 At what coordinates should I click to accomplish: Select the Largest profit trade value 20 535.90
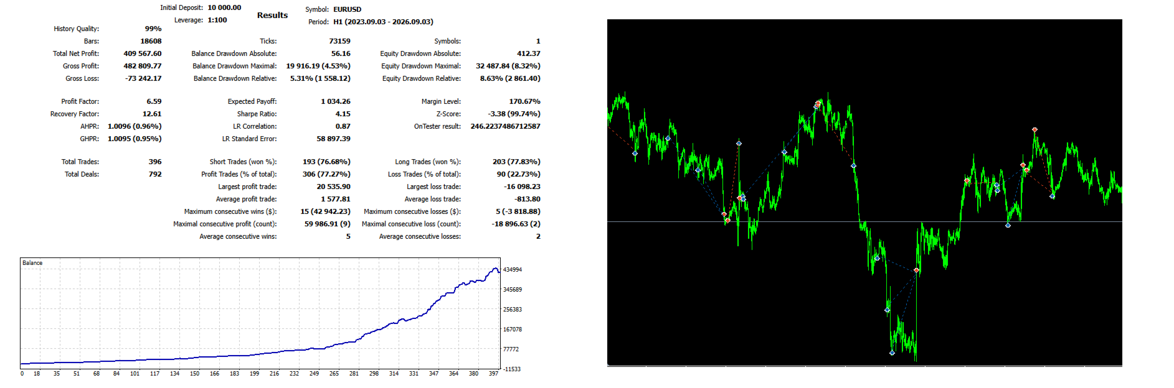click(x=333, y=187)
